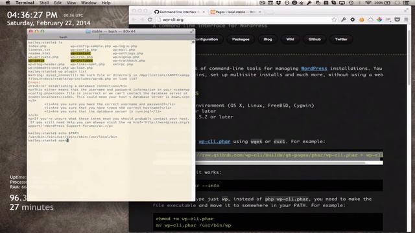Click the Packages nav button
The width and height of the screenshot is (415, 233).
pyautogui.click(x=241, y=39)
